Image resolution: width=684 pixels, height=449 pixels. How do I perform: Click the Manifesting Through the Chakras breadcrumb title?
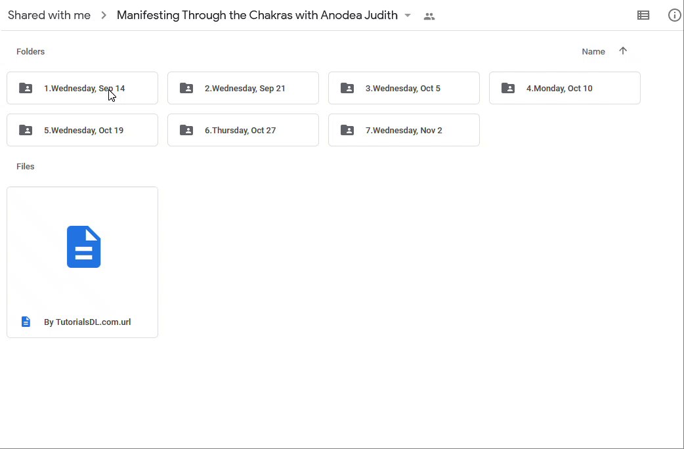[x=257, y=15]
